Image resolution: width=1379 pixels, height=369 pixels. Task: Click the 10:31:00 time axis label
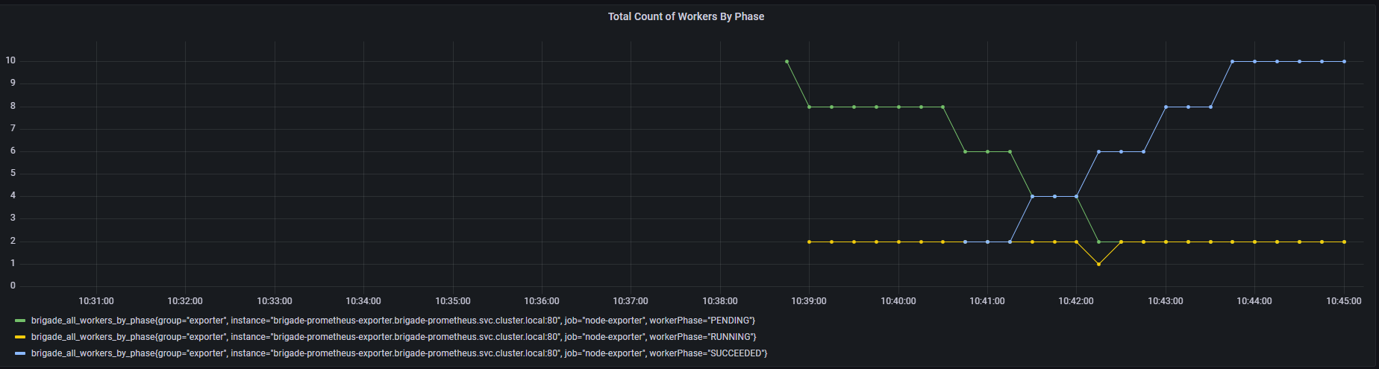pos(96,301)
